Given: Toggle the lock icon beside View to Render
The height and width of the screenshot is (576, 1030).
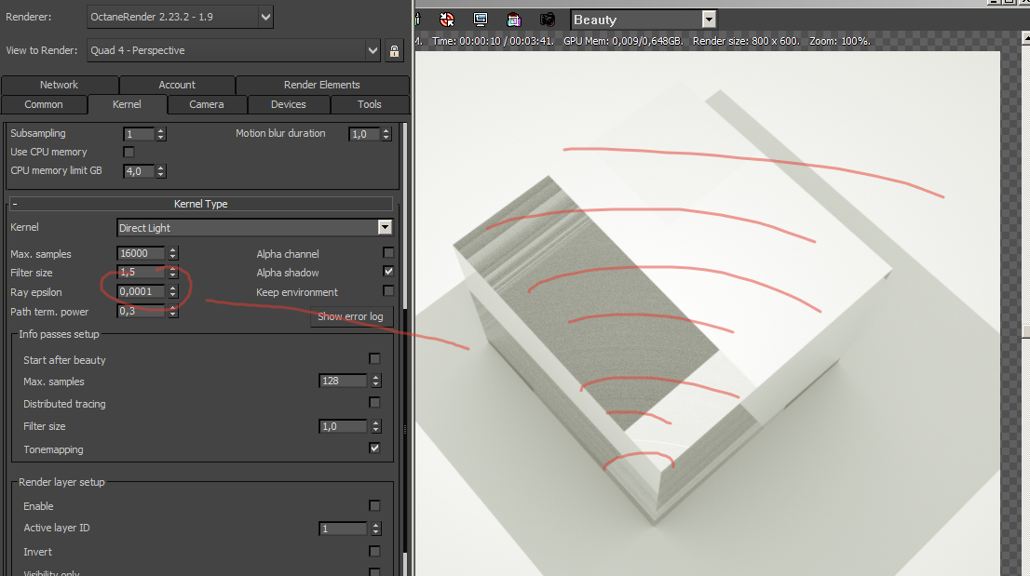Looking at the screenshot, I should [x=394, y=50].
